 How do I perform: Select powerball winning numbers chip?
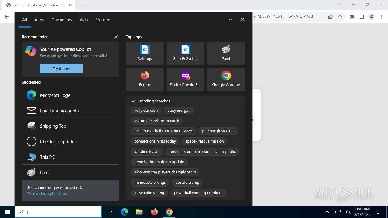198,193
